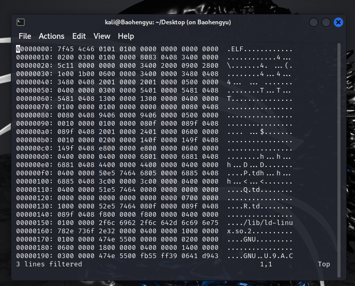Screen dimensions: 355x286
Task: Click offset '00000170:'
Action: tap(35, 239)
